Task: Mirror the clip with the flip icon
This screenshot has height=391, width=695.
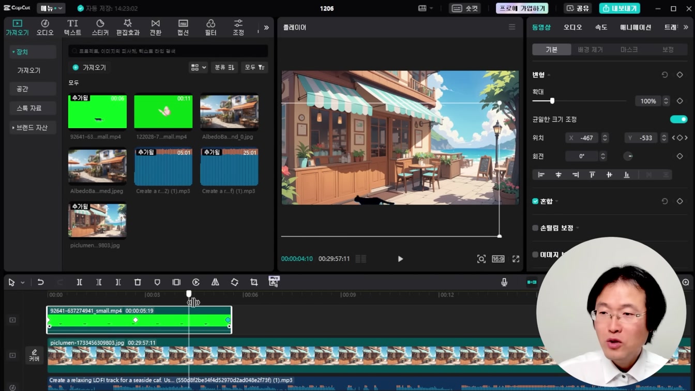Action: (215, 282)
